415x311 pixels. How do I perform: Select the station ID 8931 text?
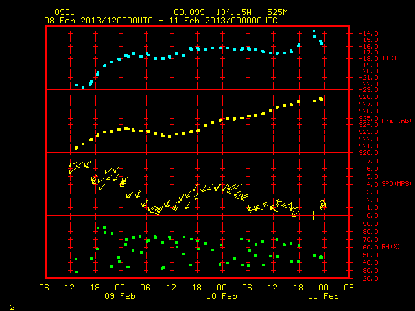point(65,12)
